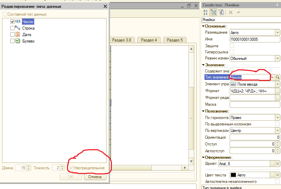Click the Имя input field
This screenshot has height=189, width=281.
[x=254, y=39]
